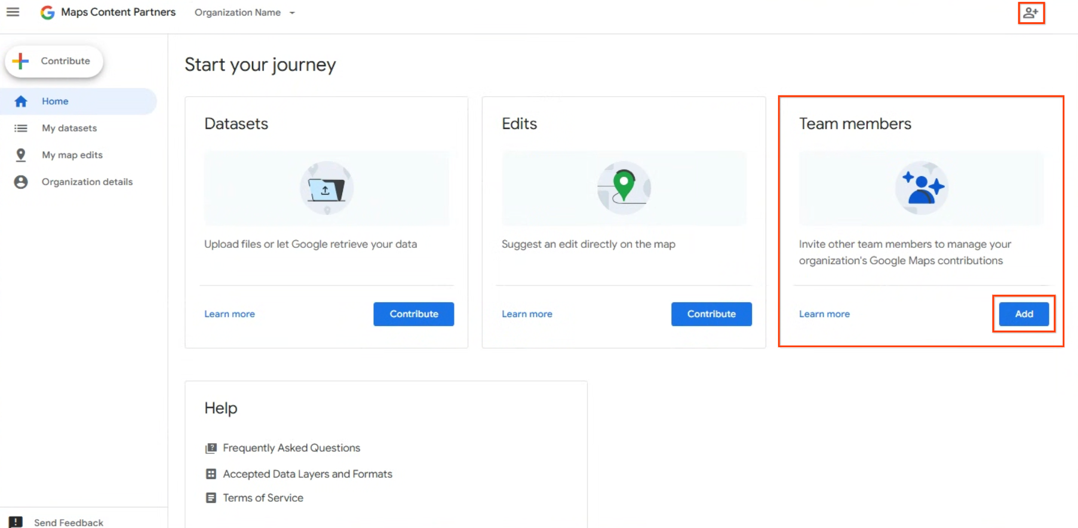Expand the Organization Name dropdown arrow
This screenshot has width=1078, height=528.
292,13
